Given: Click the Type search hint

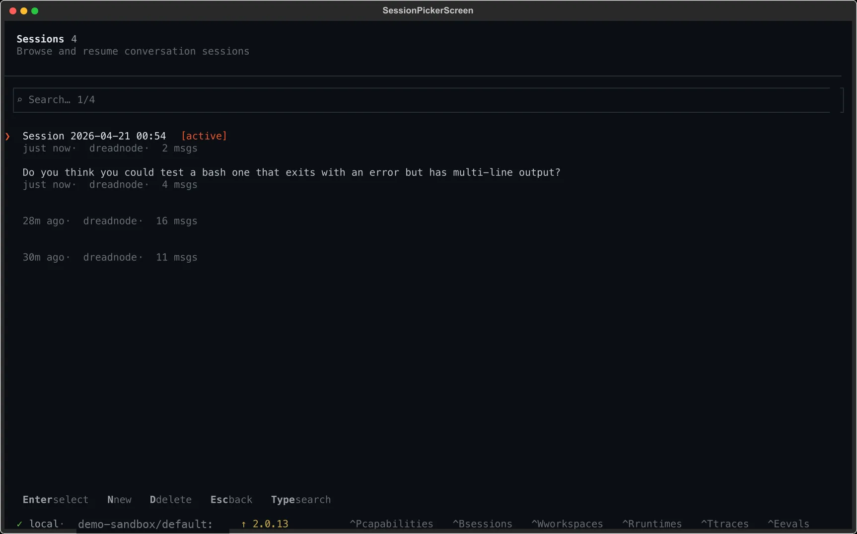Looking at the screenshot, I should tap(301, 500).
